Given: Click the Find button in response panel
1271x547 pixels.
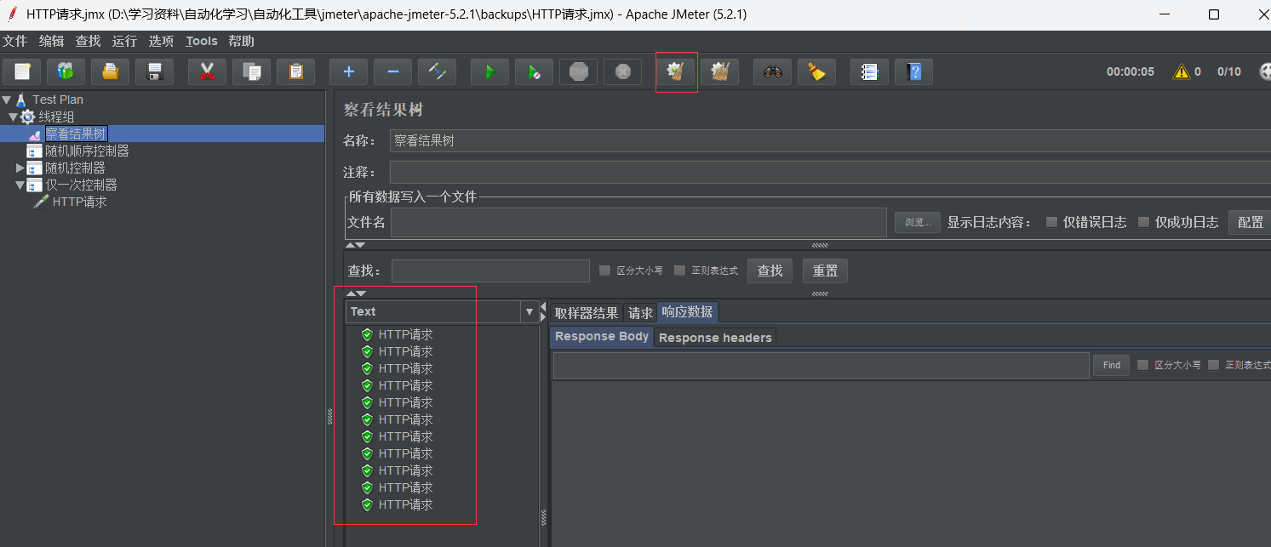Looking at the screenshot, I should (1111, 365).
